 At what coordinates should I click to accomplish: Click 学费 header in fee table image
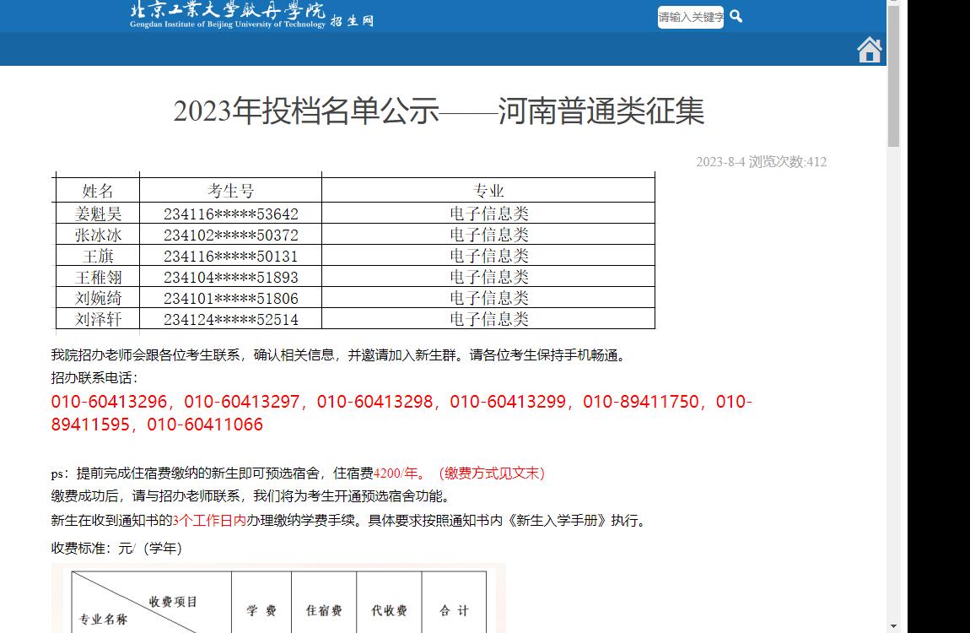[261, 611]
